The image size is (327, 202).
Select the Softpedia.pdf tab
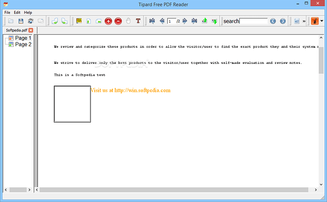(x=17, y=30)
